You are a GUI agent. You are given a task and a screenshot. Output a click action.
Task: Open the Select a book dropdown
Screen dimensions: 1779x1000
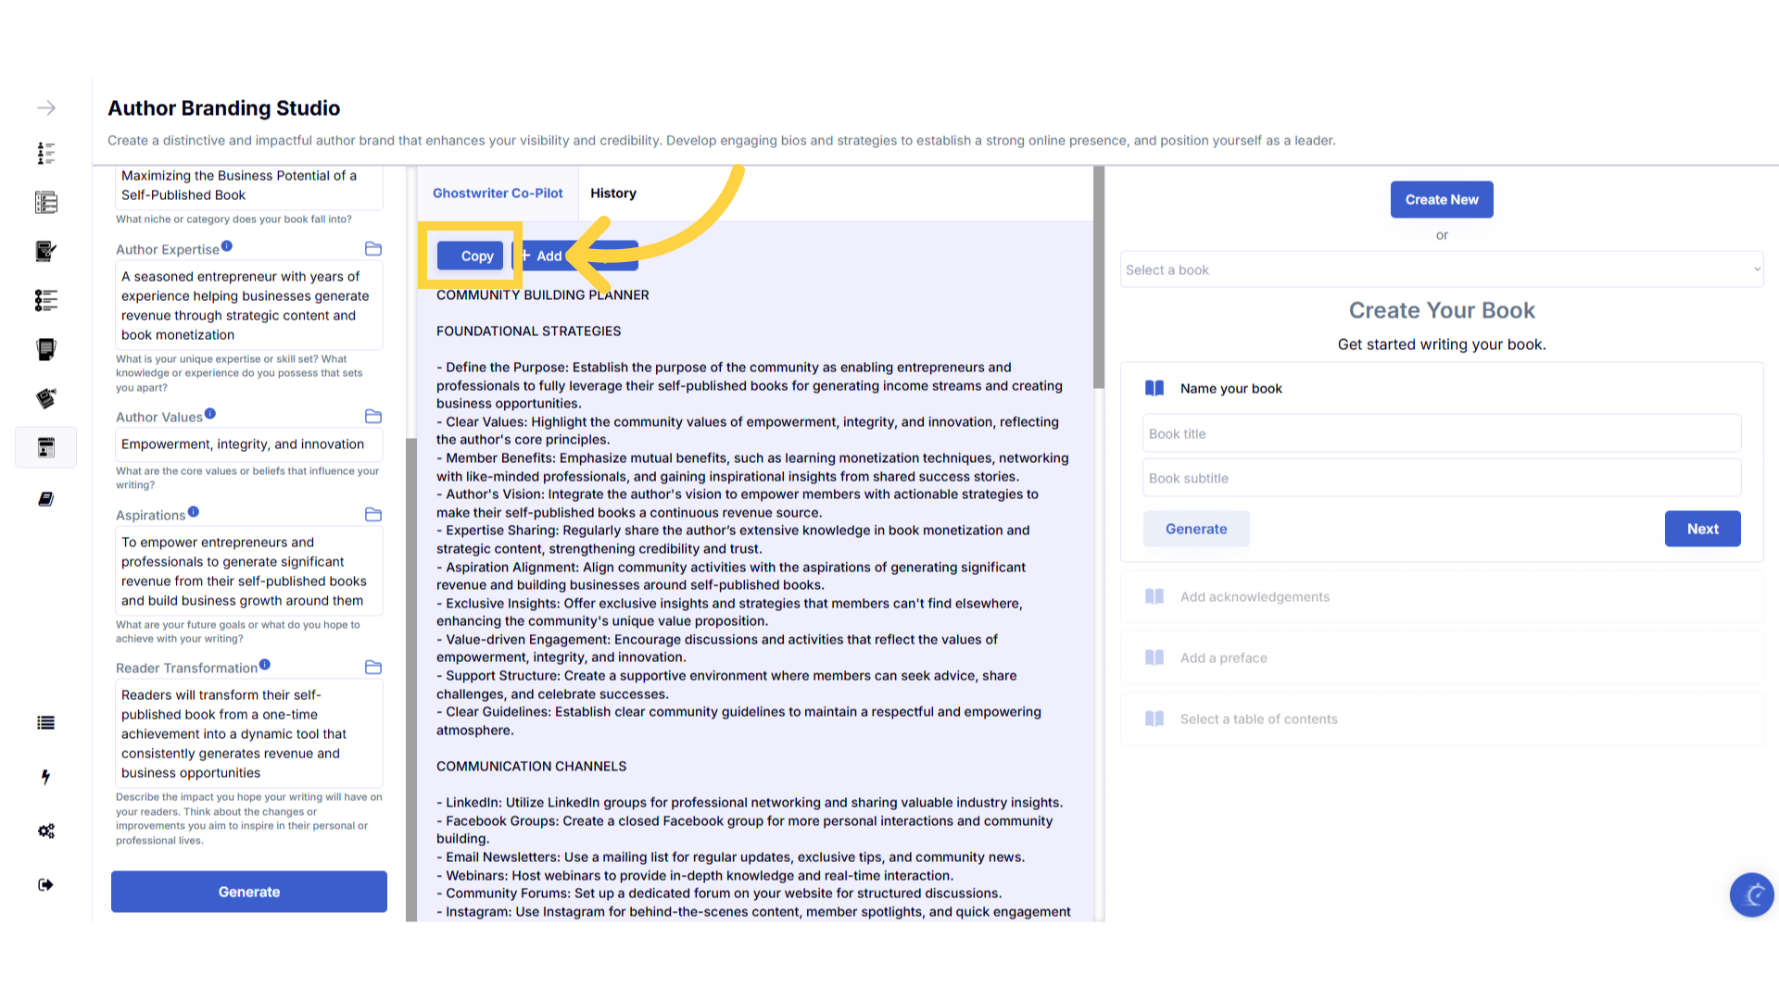(x=1441, y=269)
